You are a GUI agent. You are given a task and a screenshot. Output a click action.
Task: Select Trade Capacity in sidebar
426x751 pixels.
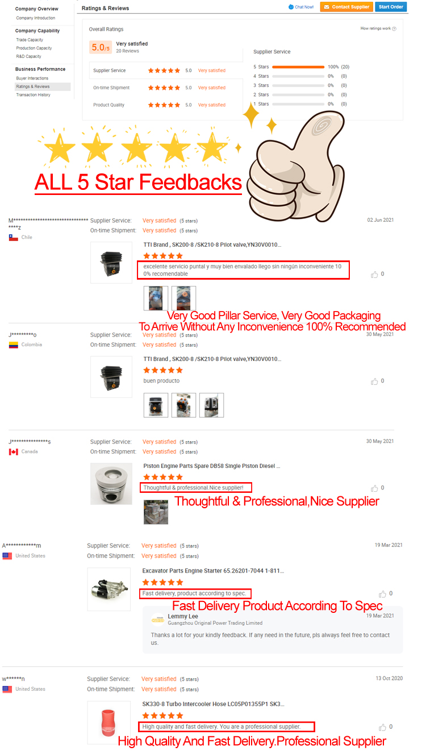[x=30, y=40]
